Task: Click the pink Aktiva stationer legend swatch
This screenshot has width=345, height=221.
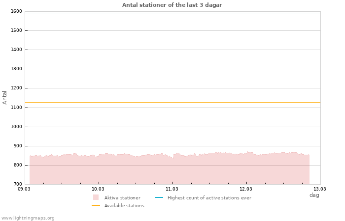Action: point(96,197)
